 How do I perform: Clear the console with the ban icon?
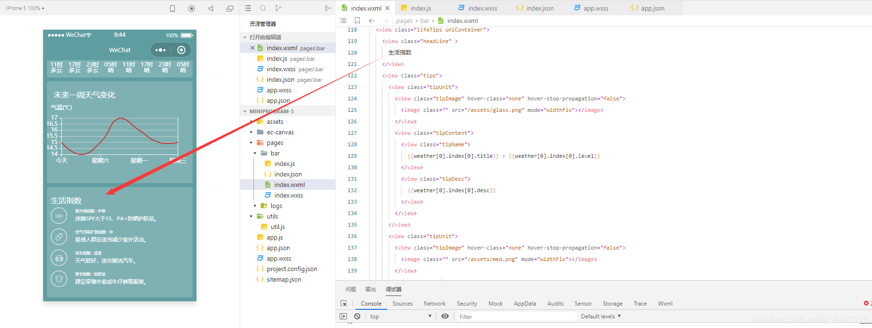(x=357, y=317)
